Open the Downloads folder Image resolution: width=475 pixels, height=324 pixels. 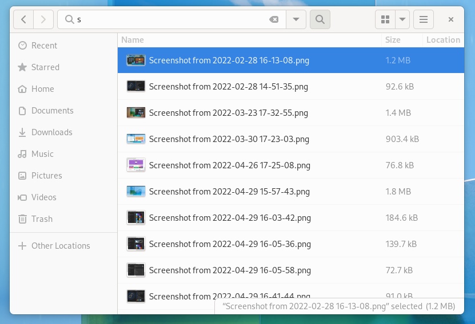point(51,132)
